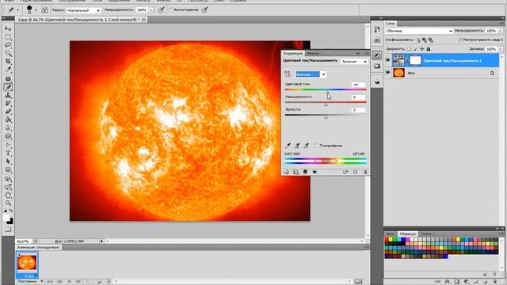507x285 pixels.
Task: Play the frame animation
Action: 69,282
